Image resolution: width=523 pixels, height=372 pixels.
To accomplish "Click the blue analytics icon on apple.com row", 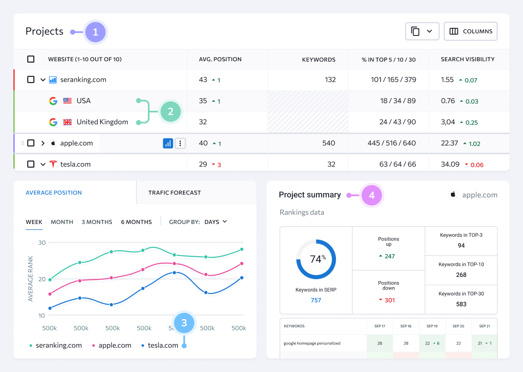I will point(168,143).
